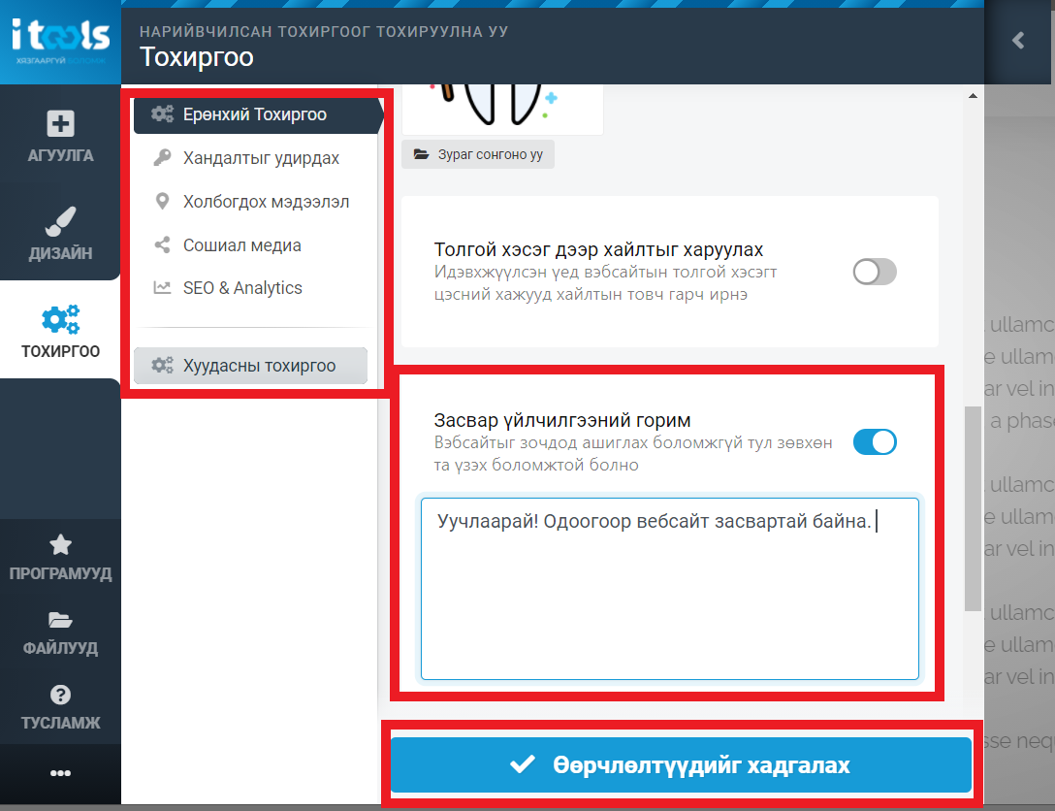The height and width of the screenshot is (811, 1055).
Task: Disable the Засвар үйлчилгээний горим toggle
Action: click(875, 442)
